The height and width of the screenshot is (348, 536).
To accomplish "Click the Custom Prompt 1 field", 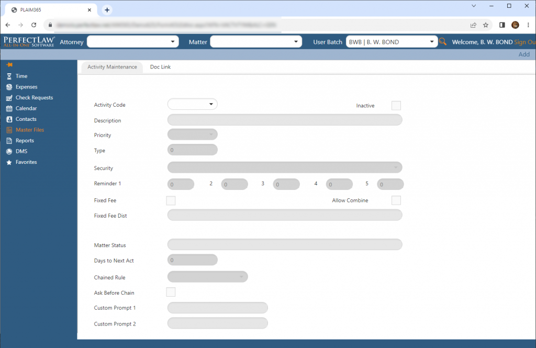I will click(218, 308).
